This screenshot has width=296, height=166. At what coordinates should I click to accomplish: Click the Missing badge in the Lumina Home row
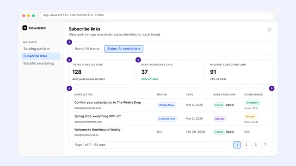tap(220, 119)
